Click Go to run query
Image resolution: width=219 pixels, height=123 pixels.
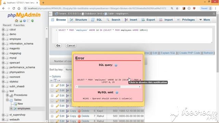(x=58, y=45)
